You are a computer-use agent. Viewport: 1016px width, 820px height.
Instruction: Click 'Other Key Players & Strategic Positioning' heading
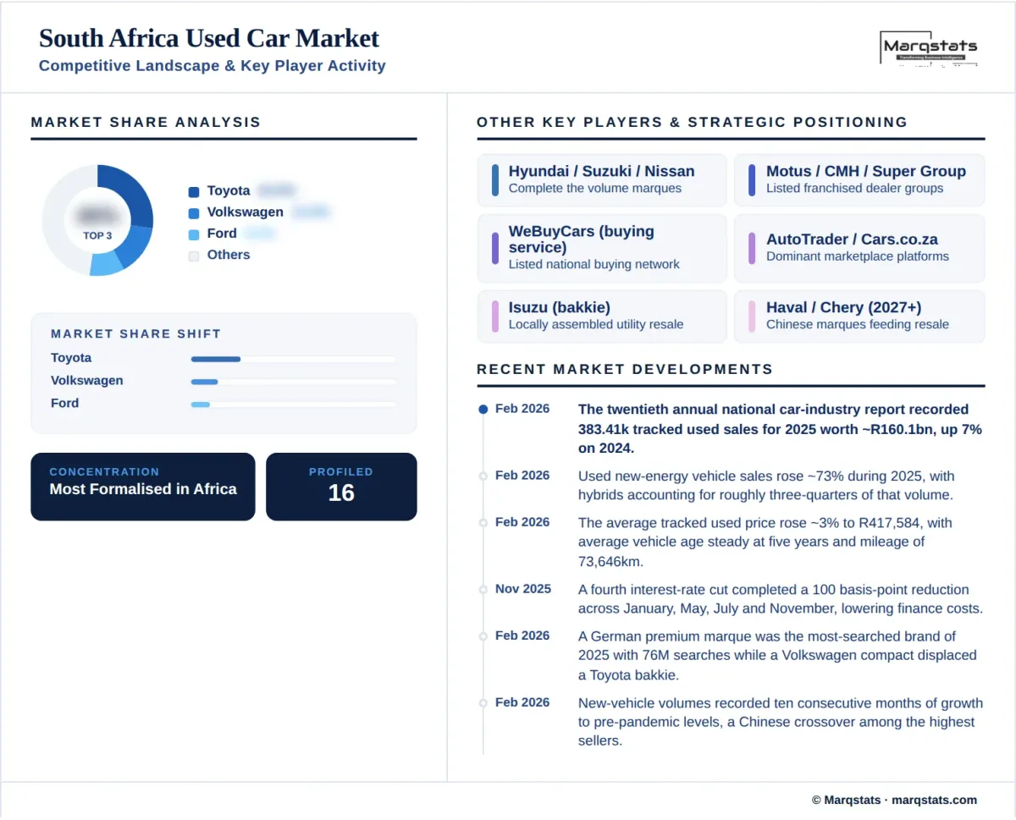pos(692,123)
